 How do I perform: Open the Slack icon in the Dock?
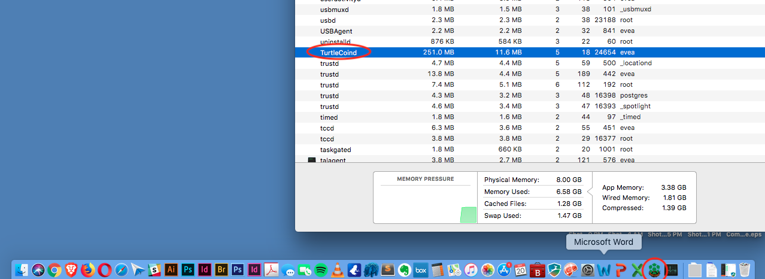154,269
